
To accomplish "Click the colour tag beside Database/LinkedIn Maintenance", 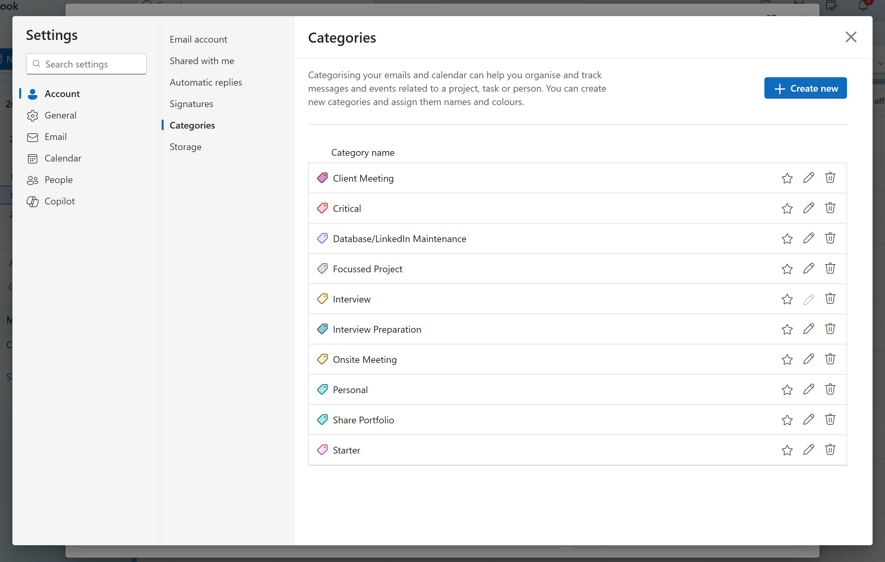I will (x=322, y=238).
